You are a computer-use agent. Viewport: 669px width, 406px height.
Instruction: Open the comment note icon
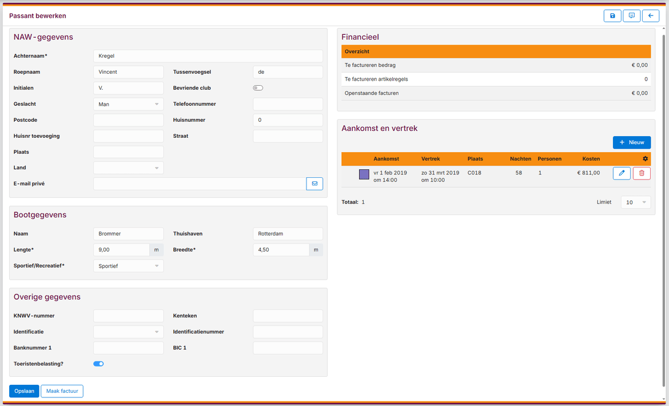click(x=631, y=16)
